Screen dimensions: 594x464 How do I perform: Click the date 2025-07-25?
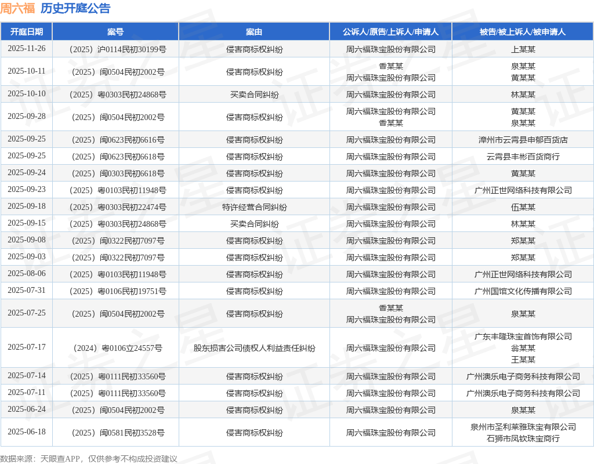27,313
